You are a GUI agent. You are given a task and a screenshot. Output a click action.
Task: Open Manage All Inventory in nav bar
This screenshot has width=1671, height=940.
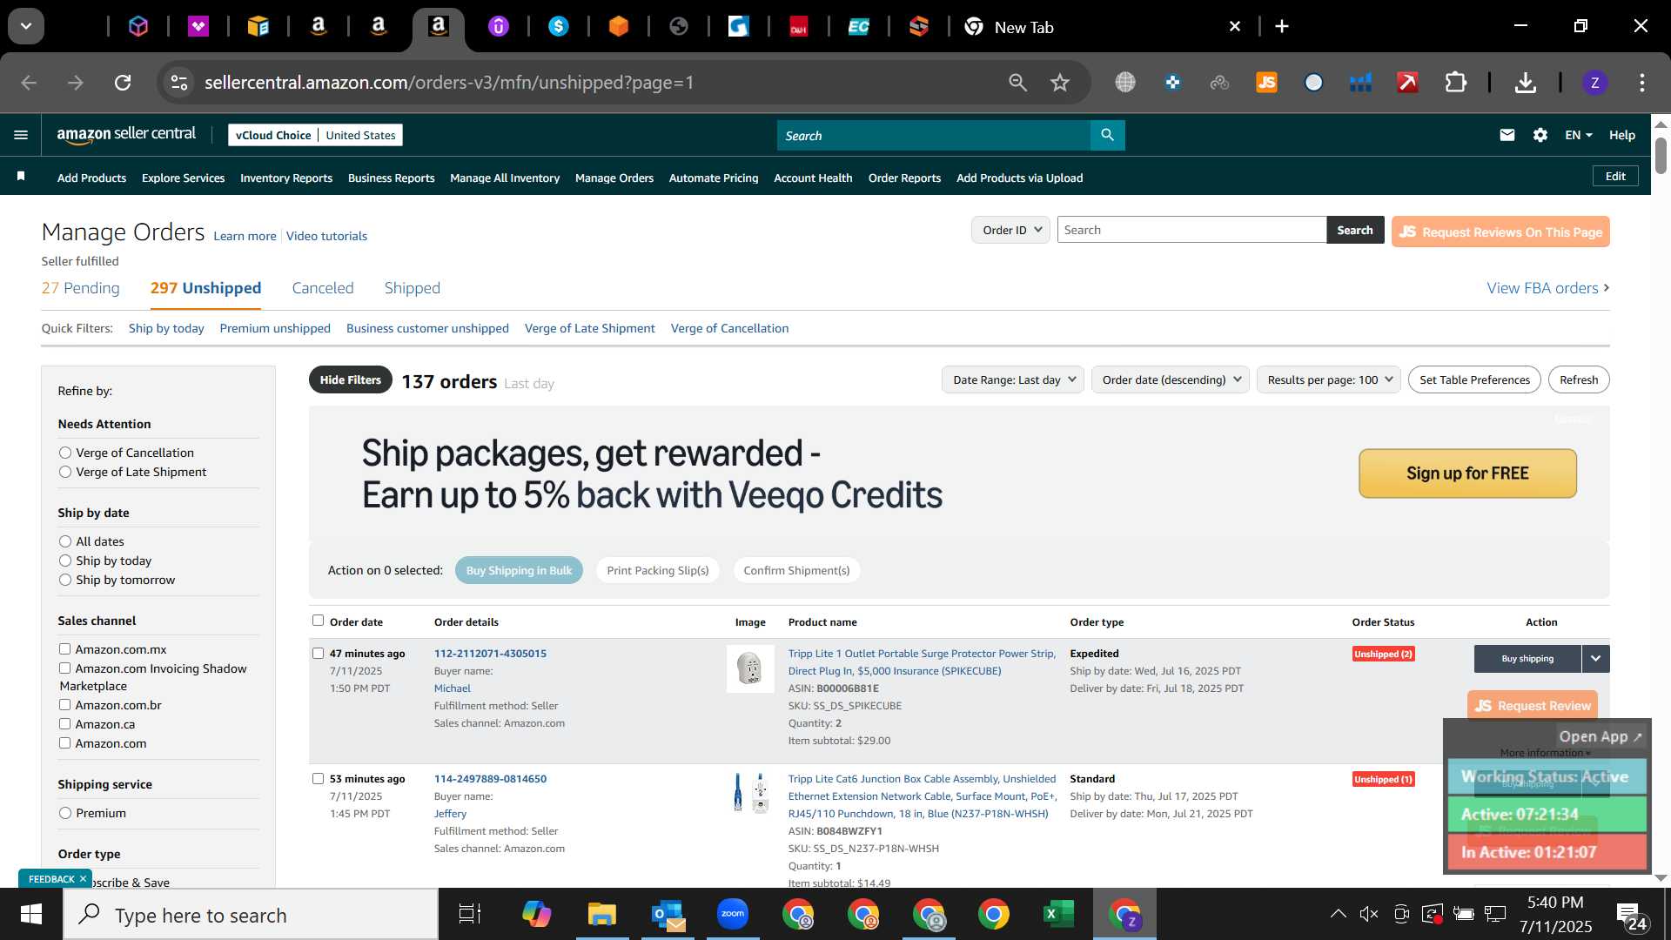505,178
